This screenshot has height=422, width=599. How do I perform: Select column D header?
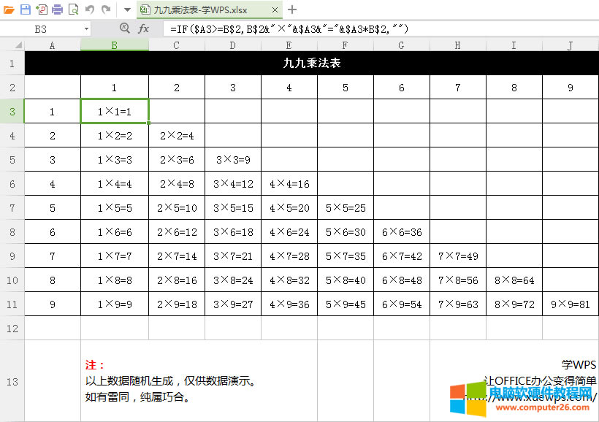(233, 45)
